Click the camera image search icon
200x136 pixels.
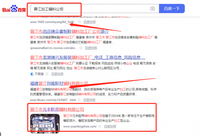152,8
